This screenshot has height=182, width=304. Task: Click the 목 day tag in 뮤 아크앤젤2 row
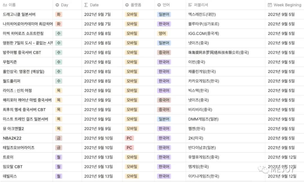(59, 129)
